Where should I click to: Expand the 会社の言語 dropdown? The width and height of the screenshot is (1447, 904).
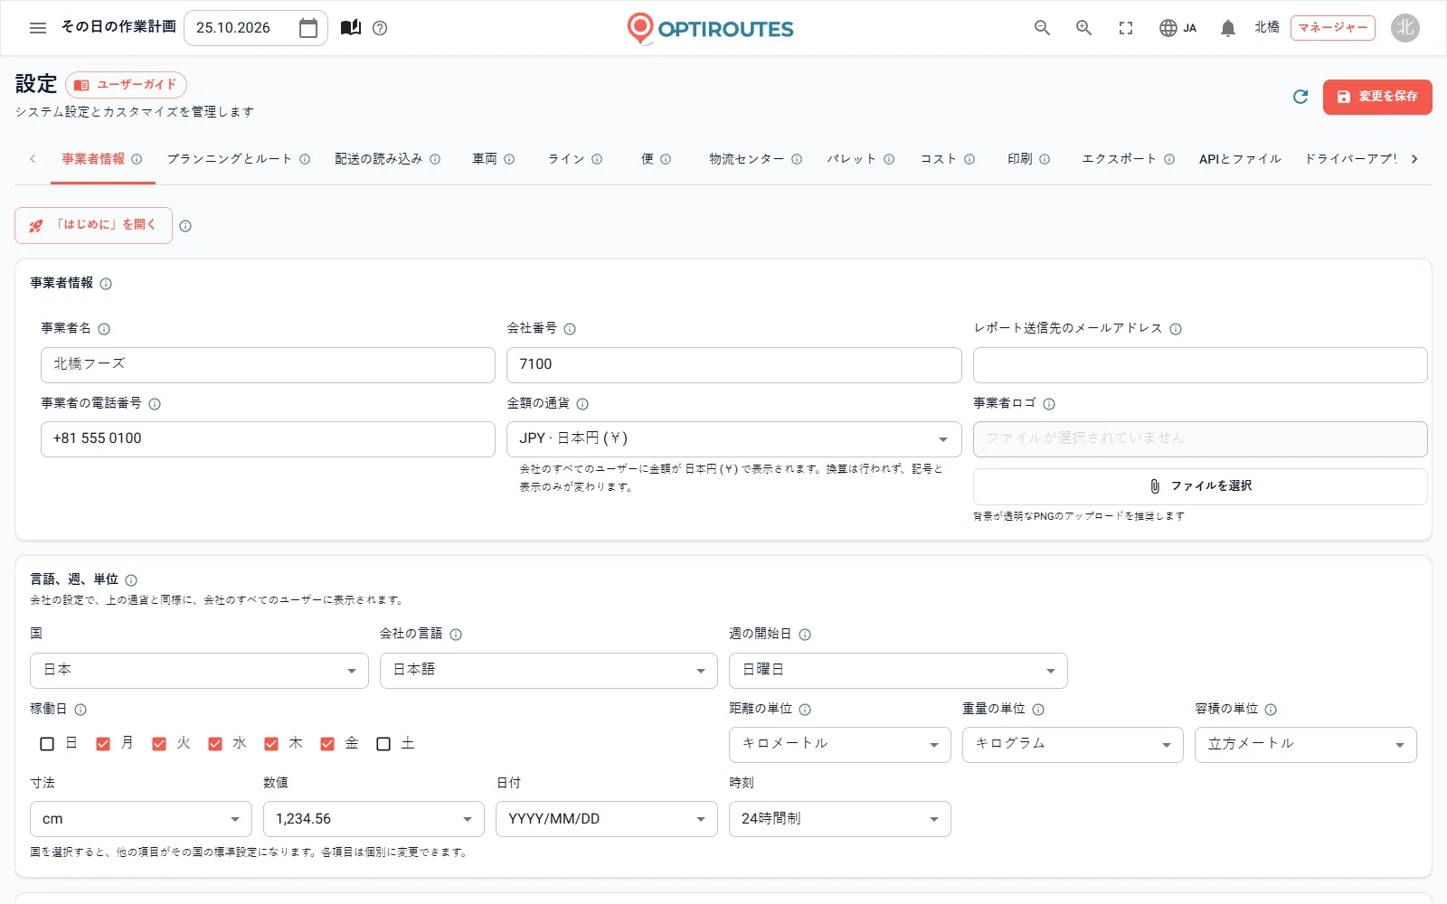(x=549, y=671)
